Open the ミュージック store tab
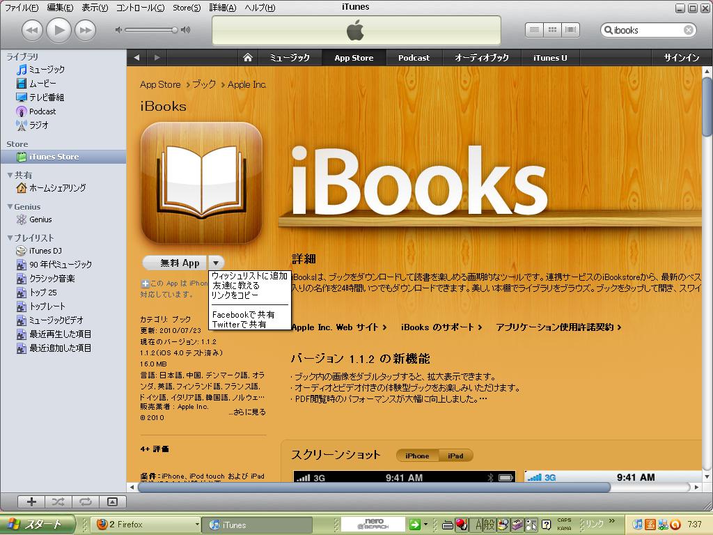Screen dimensions: 713x535 (x=290, y=58)
